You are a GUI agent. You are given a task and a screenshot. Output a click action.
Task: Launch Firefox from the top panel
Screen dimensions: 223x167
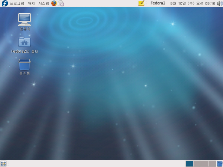(x=54, y=3)
